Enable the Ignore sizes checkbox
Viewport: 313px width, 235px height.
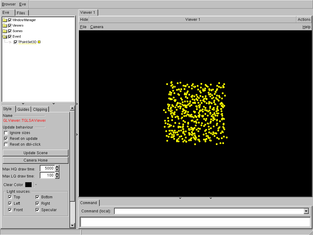6,133
